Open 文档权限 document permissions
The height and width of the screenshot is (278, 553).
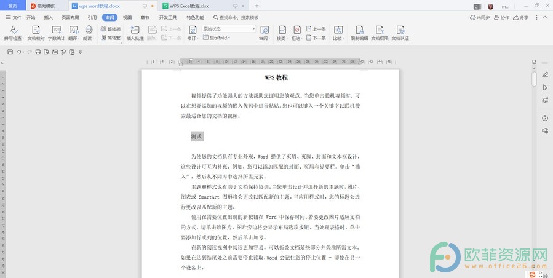point(380,33)
